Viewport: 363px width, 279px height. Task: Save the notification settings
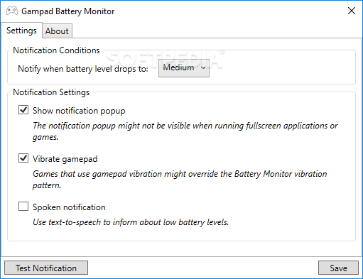pyautogui.click(x=338, y=268)
